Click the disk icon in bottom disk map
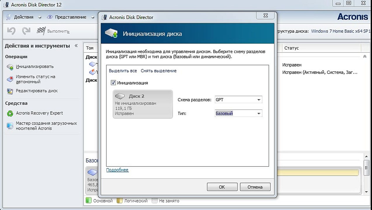This screenshot has height=210, width=372. click(x=92, y=172)
